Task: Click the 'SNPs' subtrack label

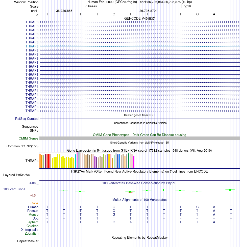Action: (34, 131)
